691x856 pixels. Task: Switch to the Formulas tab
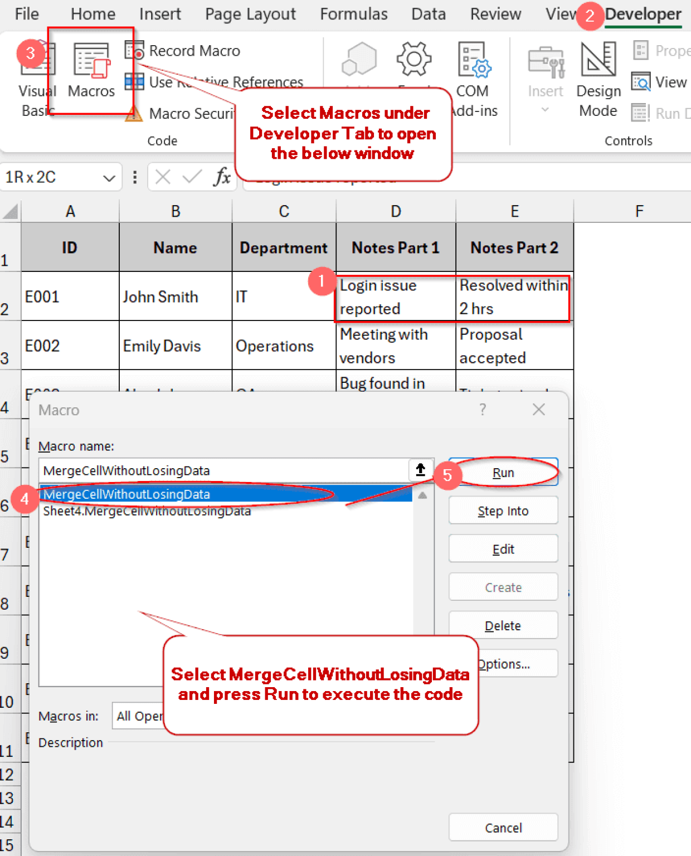coord(353,14)
